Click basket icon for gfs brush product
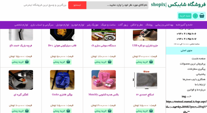Screen dimensions: 207x113 pos(27,62)
